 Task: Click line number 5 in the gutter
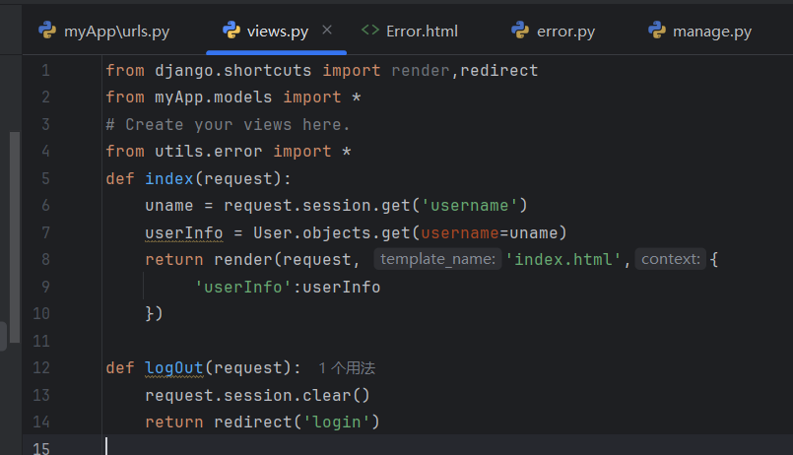(x=45, y=178)
